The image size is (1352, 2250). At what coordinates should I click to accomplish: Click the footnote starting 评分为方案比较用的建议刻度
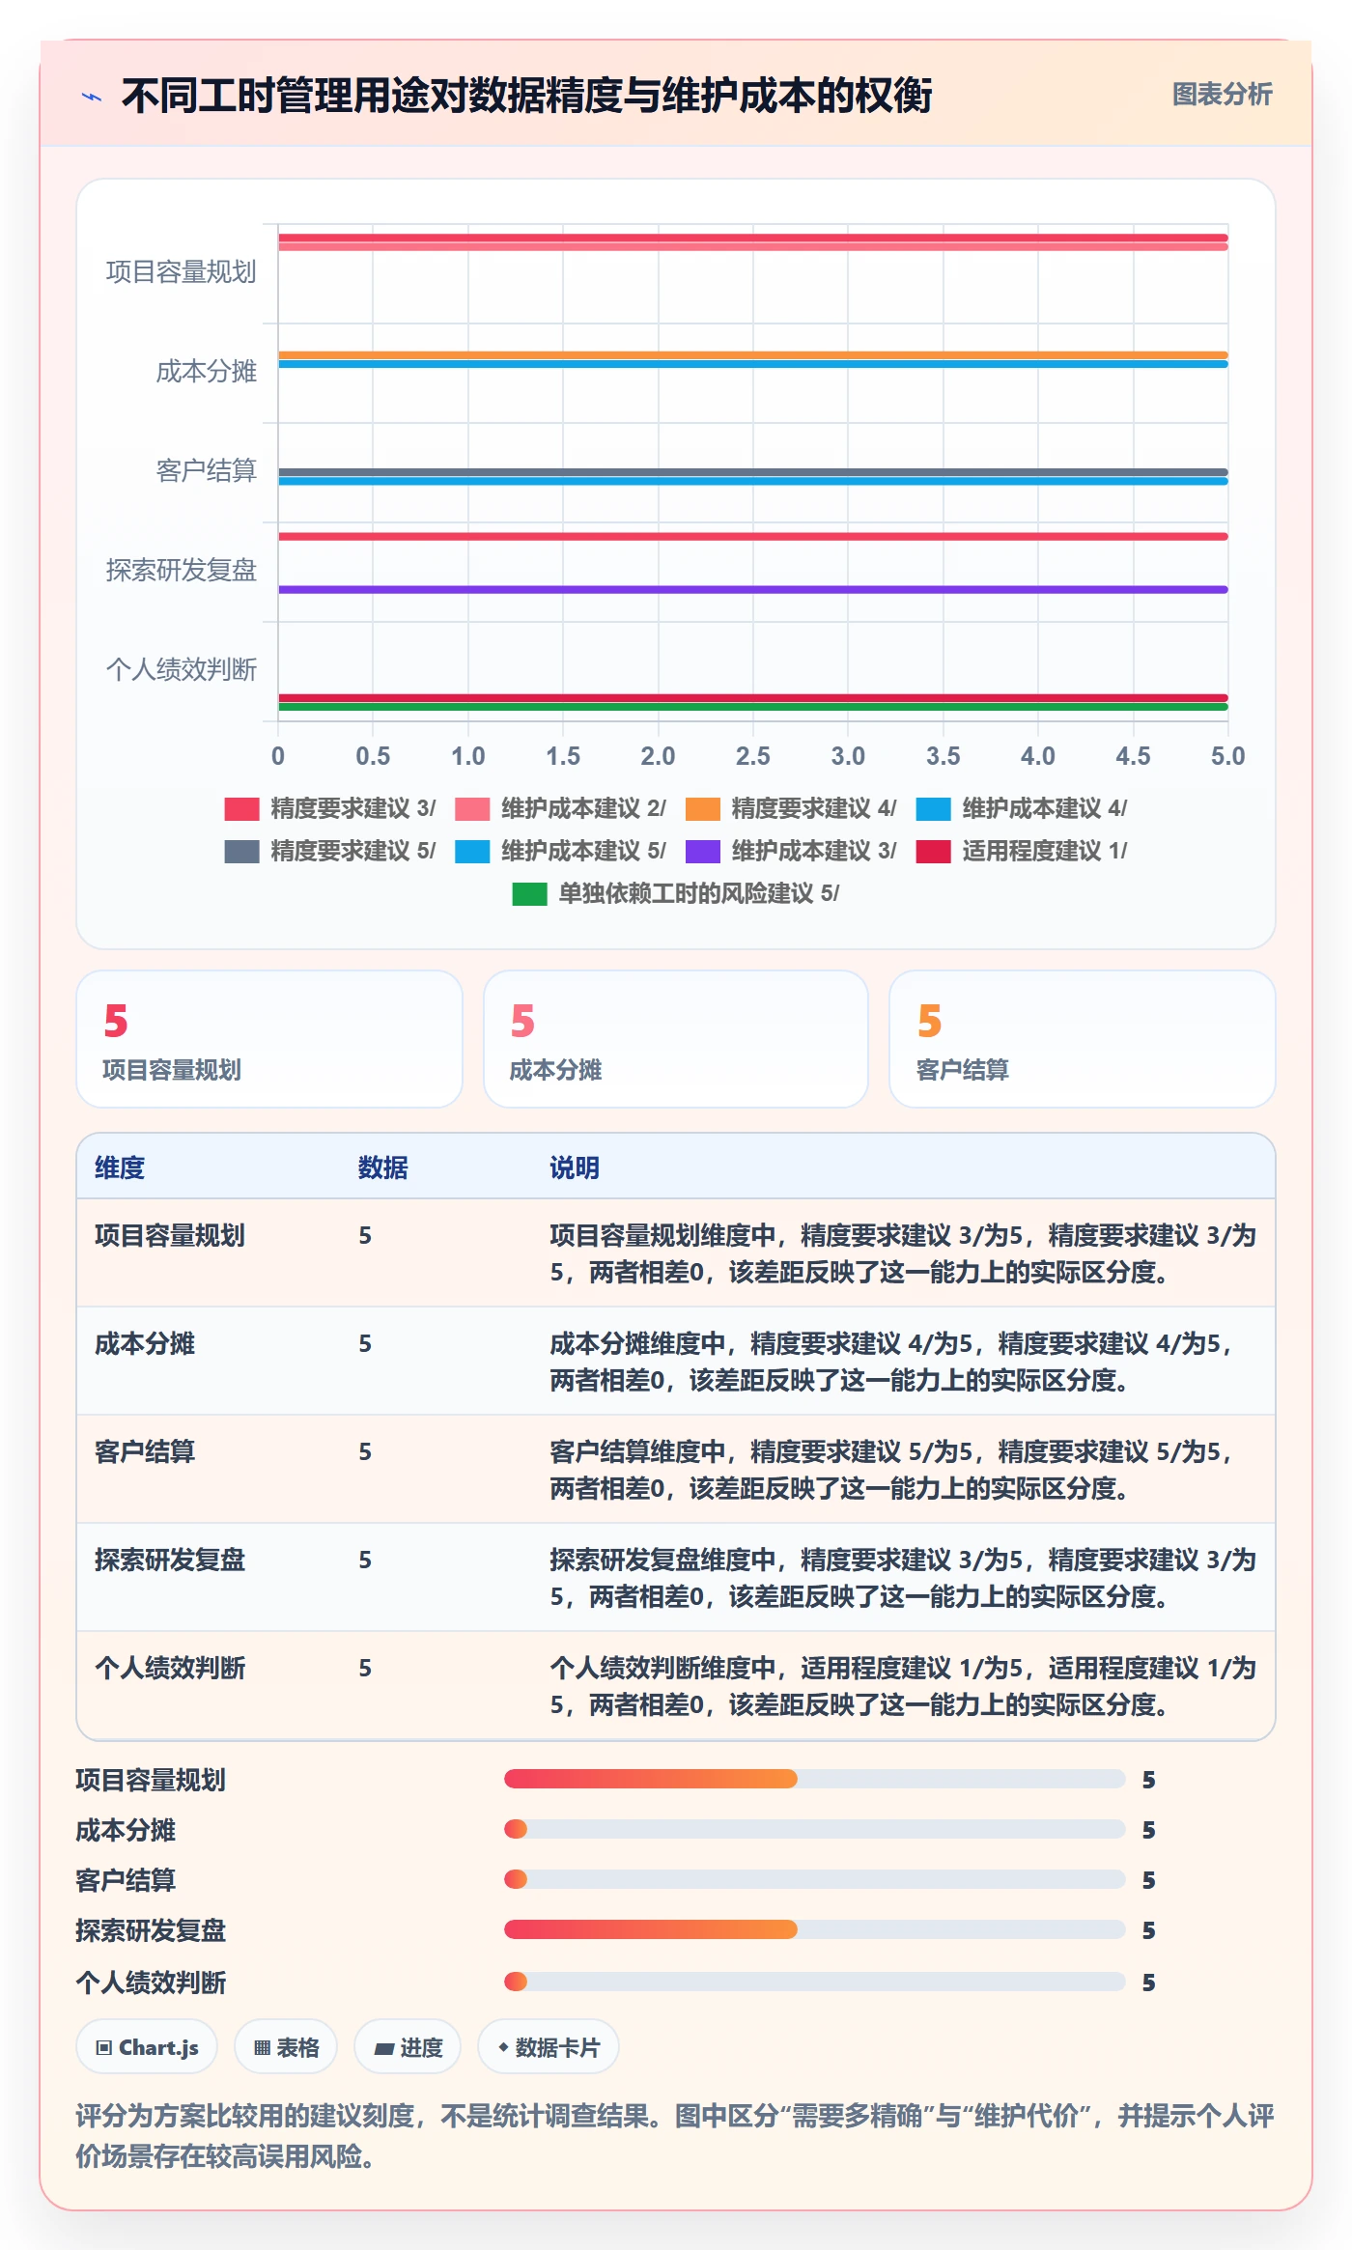pyautogui.click(x=675, y=2136)
